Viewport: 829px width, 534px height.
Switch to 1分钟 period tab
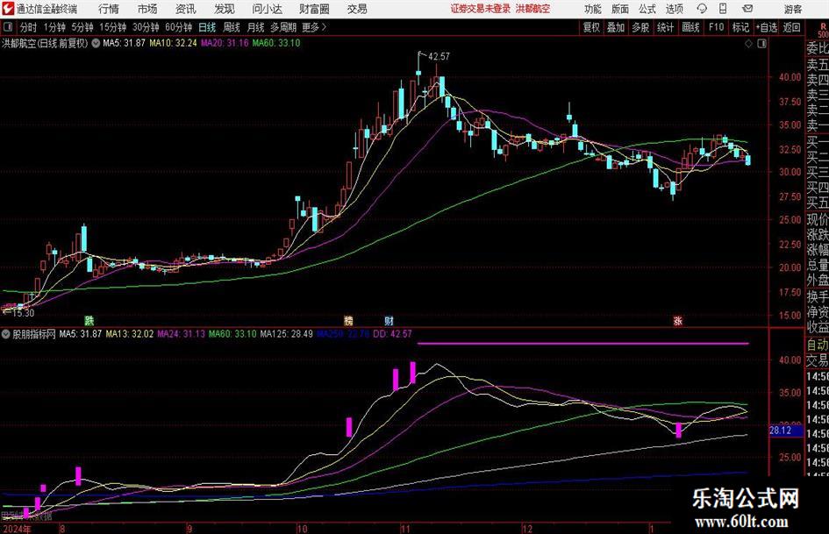tap(54, 27)
